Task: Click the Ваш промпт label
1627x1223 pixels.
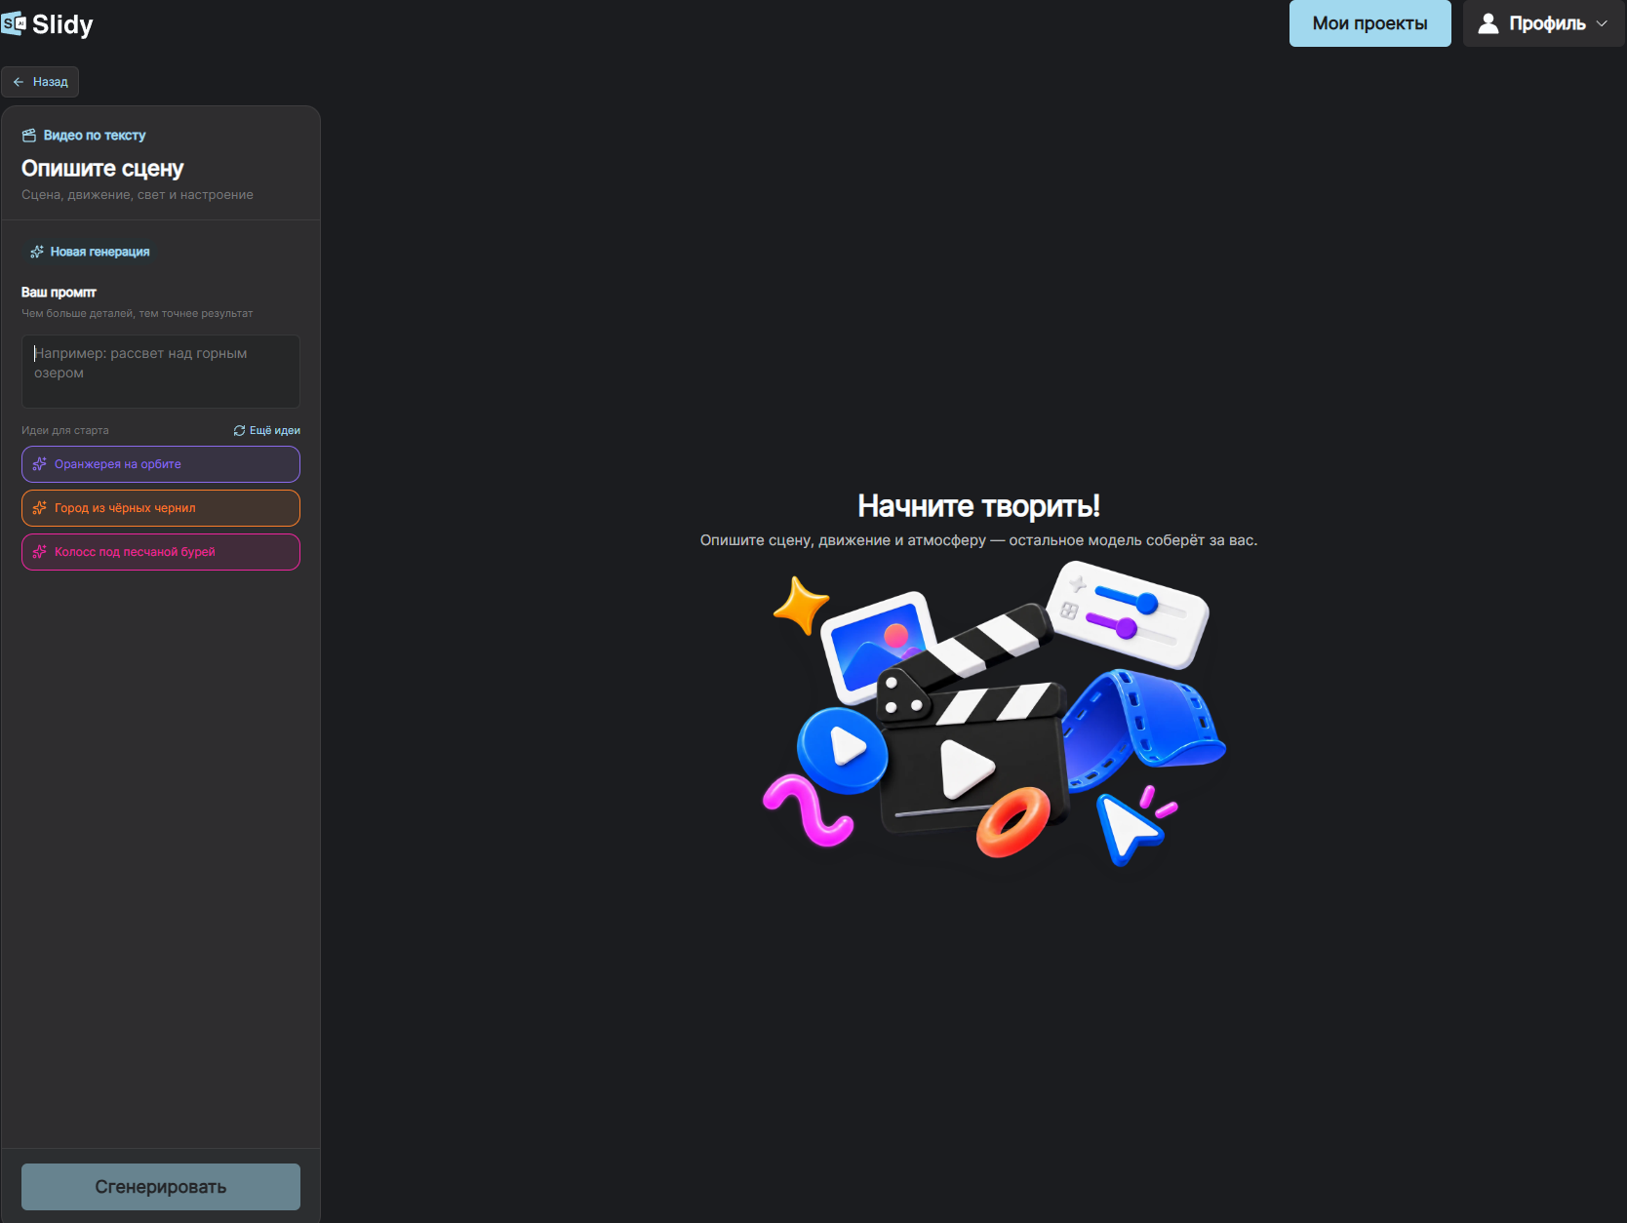Action: pos(59,293)
